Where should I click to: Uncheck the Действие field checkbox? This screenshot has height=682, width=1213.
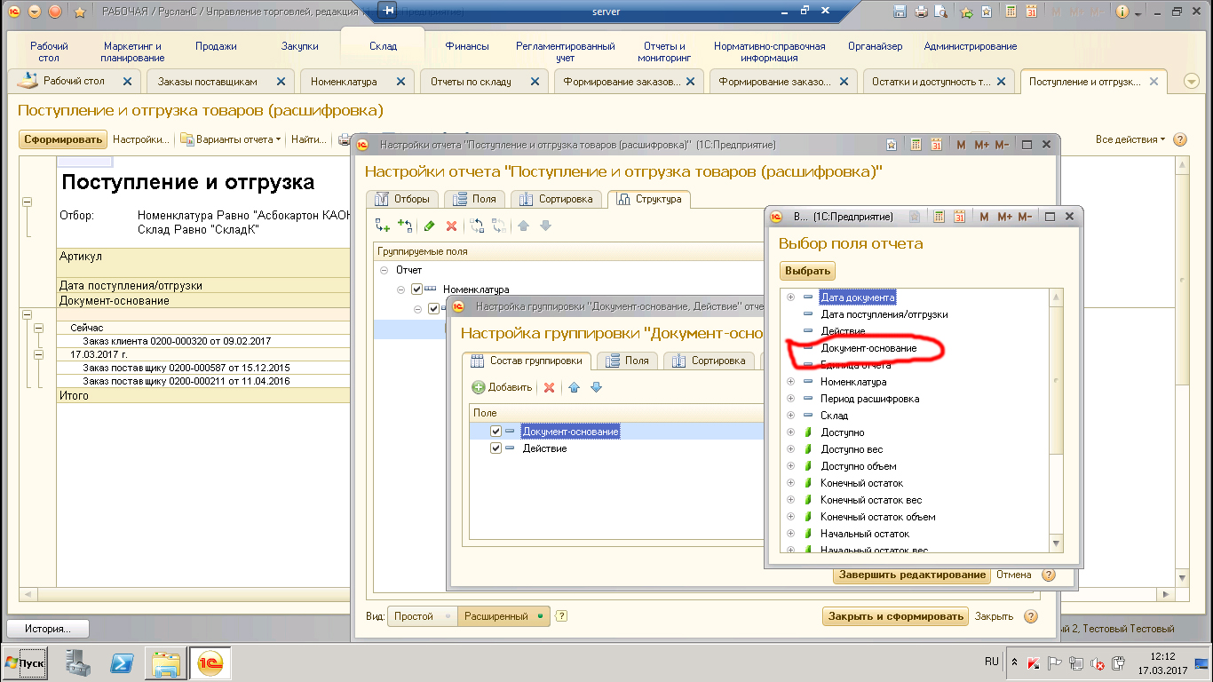pyautogui.click(x=496, y=448)
